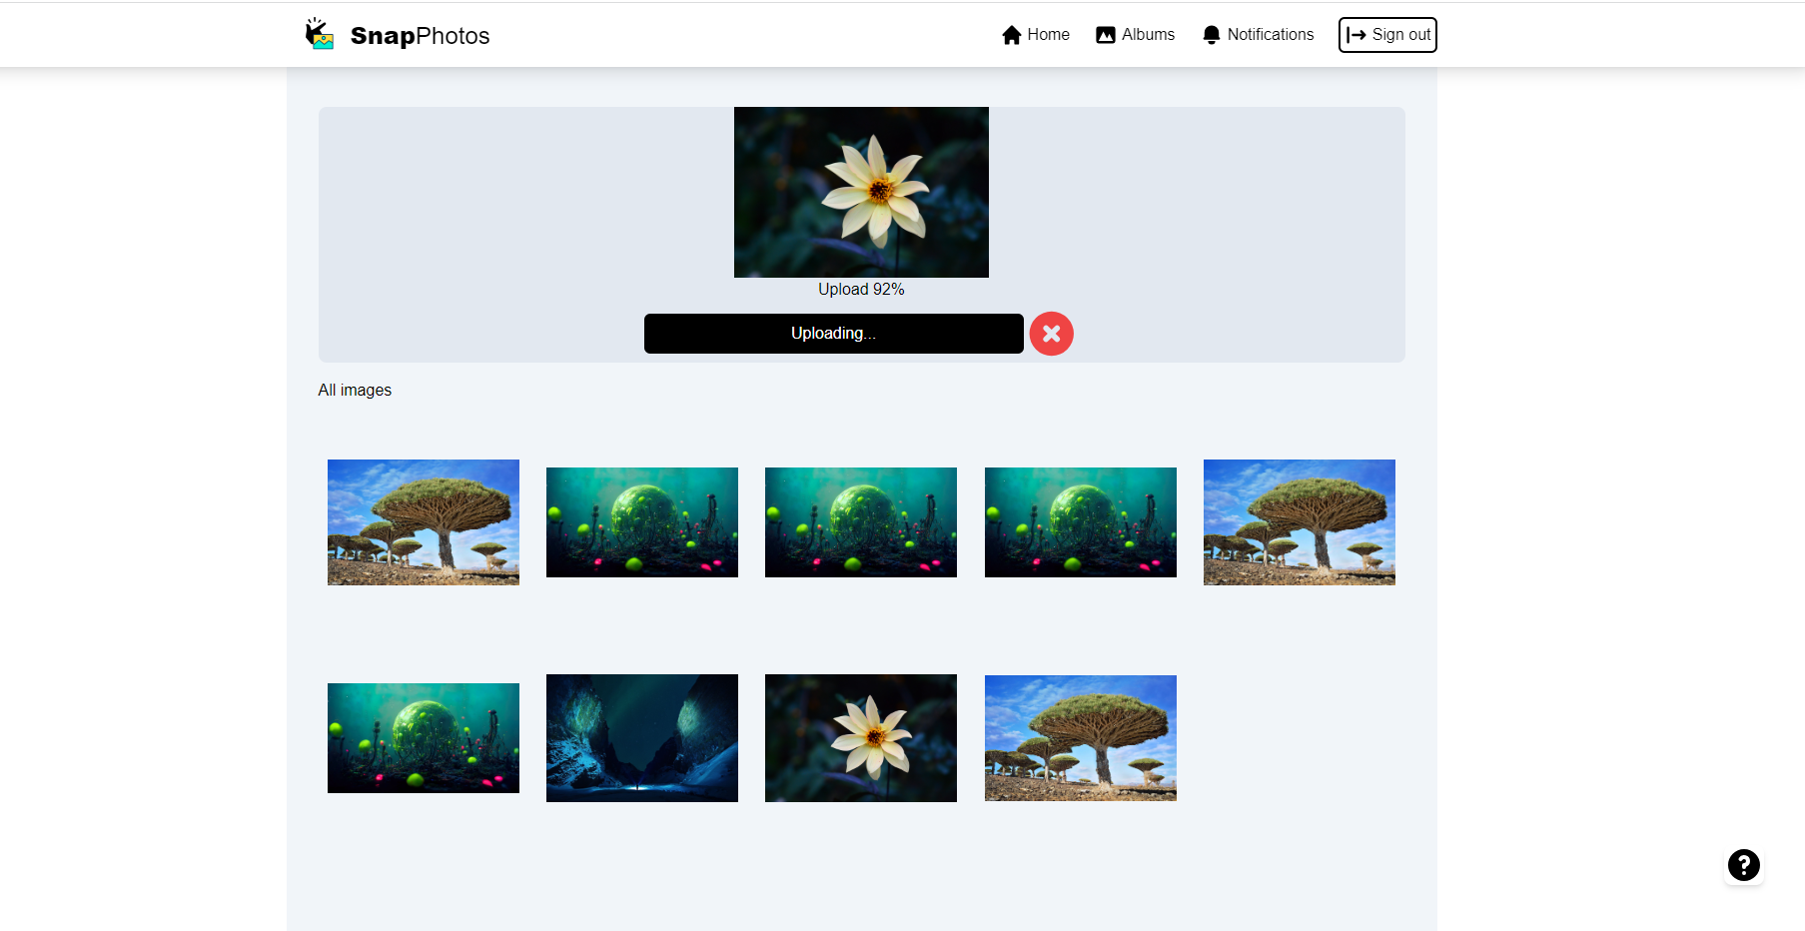Screen dimensions: 1805x931
Task: Click the SnapPhotos brand name
Action: point(420,36)
